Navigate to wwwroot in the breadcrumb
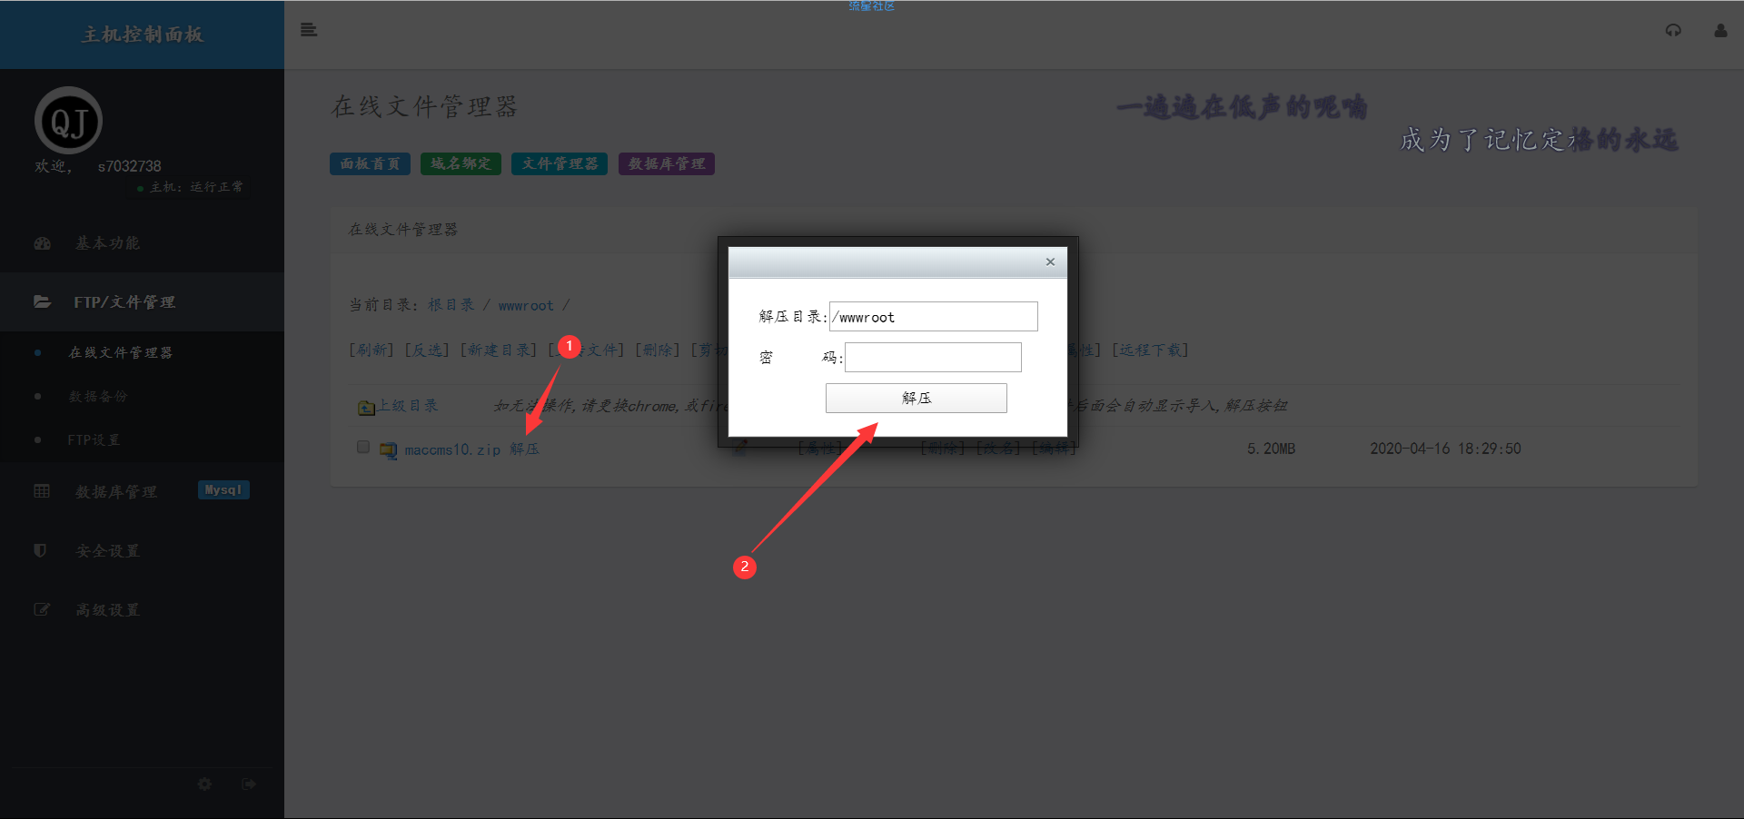The image size is (1744, 819). coord(526,305)
